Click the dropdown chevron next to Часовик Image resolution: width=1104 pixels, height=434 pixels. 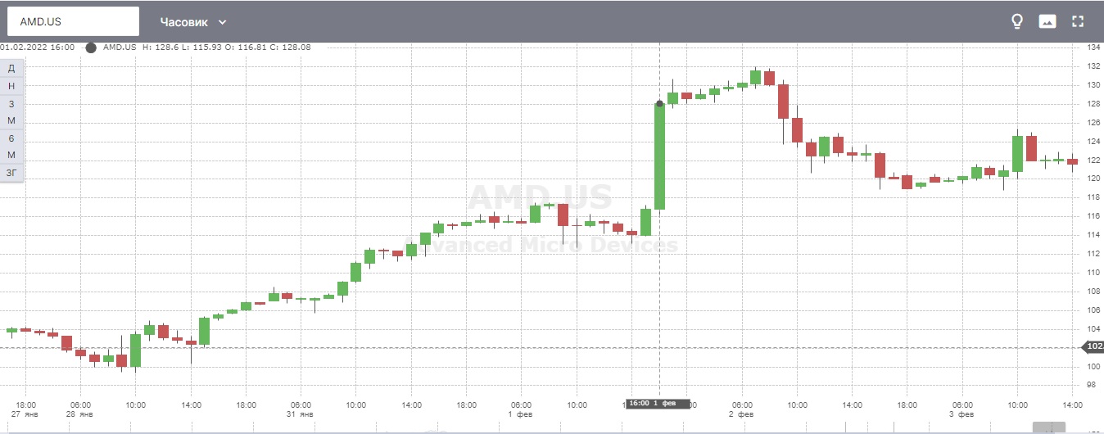pyautogui.click(x=223, y=22)
